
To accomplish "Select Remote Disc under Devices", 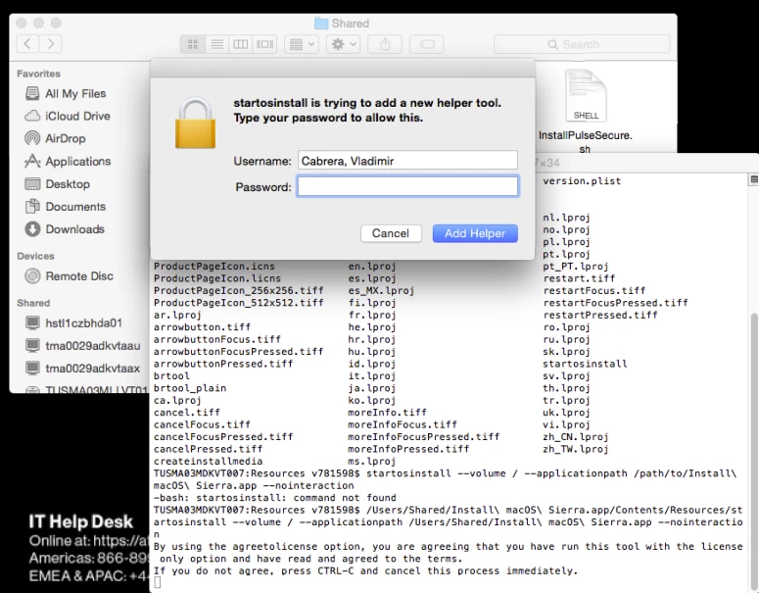I will click(x=79, y=276).
